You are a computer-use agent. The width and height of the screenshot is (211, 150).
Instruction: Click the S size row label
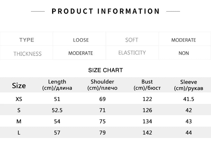(x=19, y=110)
